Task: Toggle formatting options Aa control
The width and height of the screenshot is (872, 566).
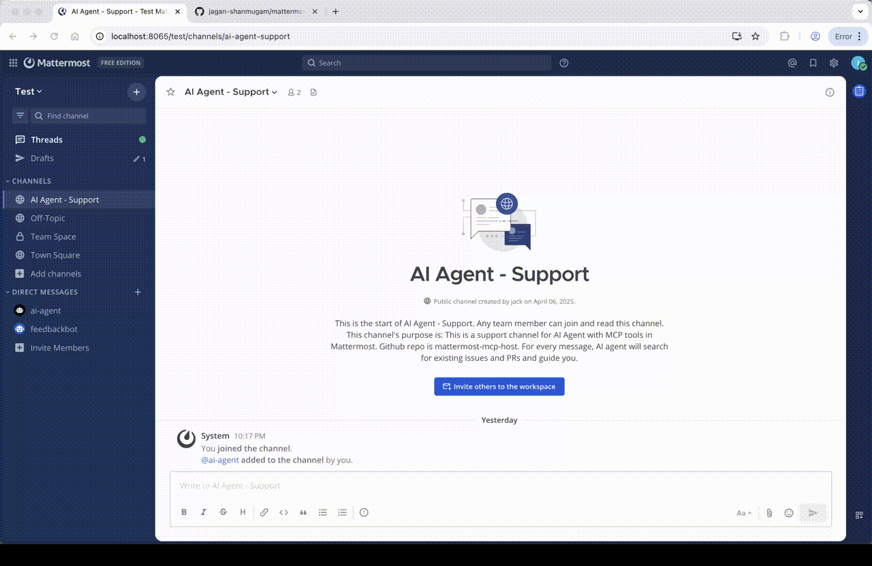Action: (744, 513)
